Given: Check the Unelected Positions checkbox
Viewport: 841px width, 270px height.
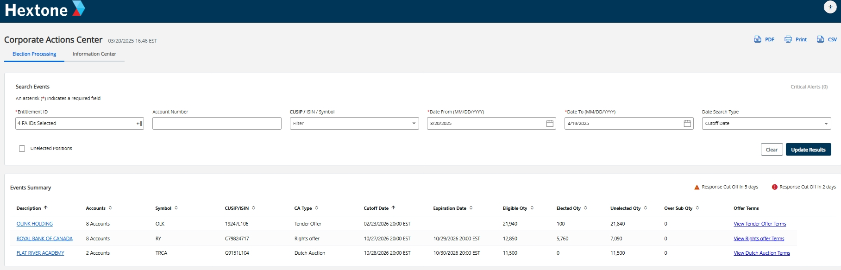Looking at the screenshot, I should [22, 149].
